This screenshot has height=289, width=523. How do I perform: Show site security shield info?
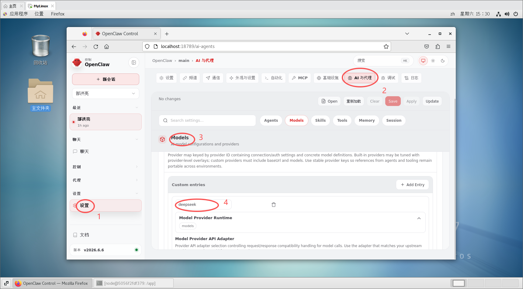147,46
